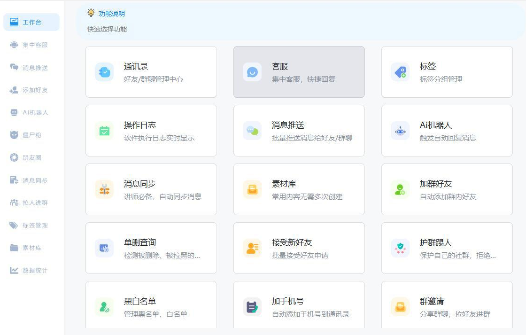526x335 pixels.
Task: Go to 集中客服 in the sidebar
Action: point(31,45)
